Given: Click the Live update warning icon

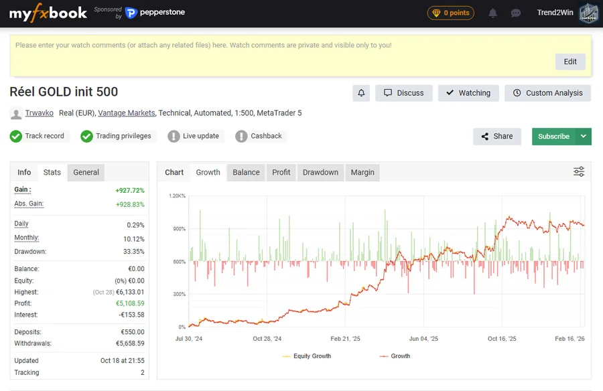Looking at the screenshot, I should [x=174, y=136].
